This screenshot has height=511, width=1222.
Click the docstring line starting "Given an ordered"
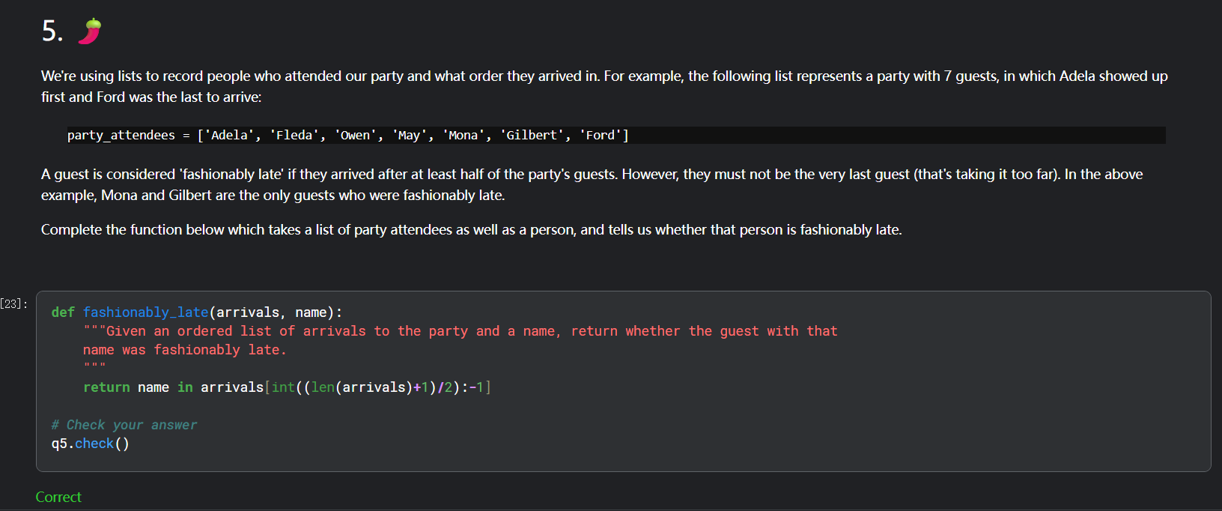(x=460, y=331)
